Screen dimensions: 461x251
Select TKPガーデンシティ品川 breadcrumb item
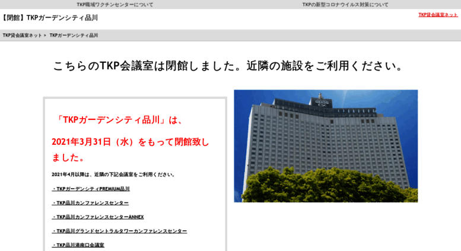[74, 35]
